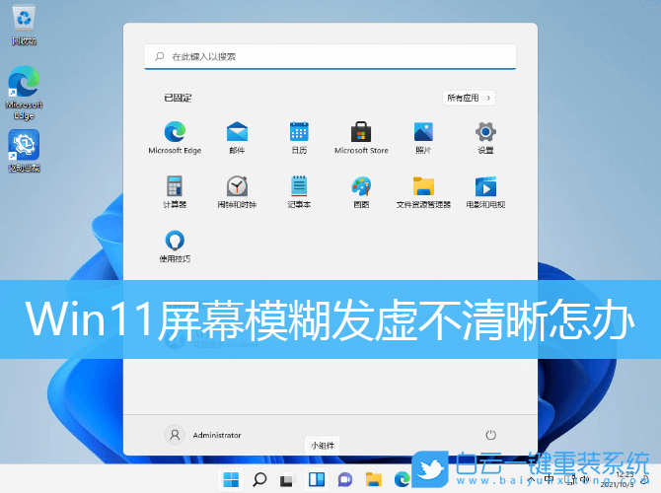Select the 驱动总裁 desktop shortcut
The height and width of the screenshot is (493, 661).
[24, 151]
